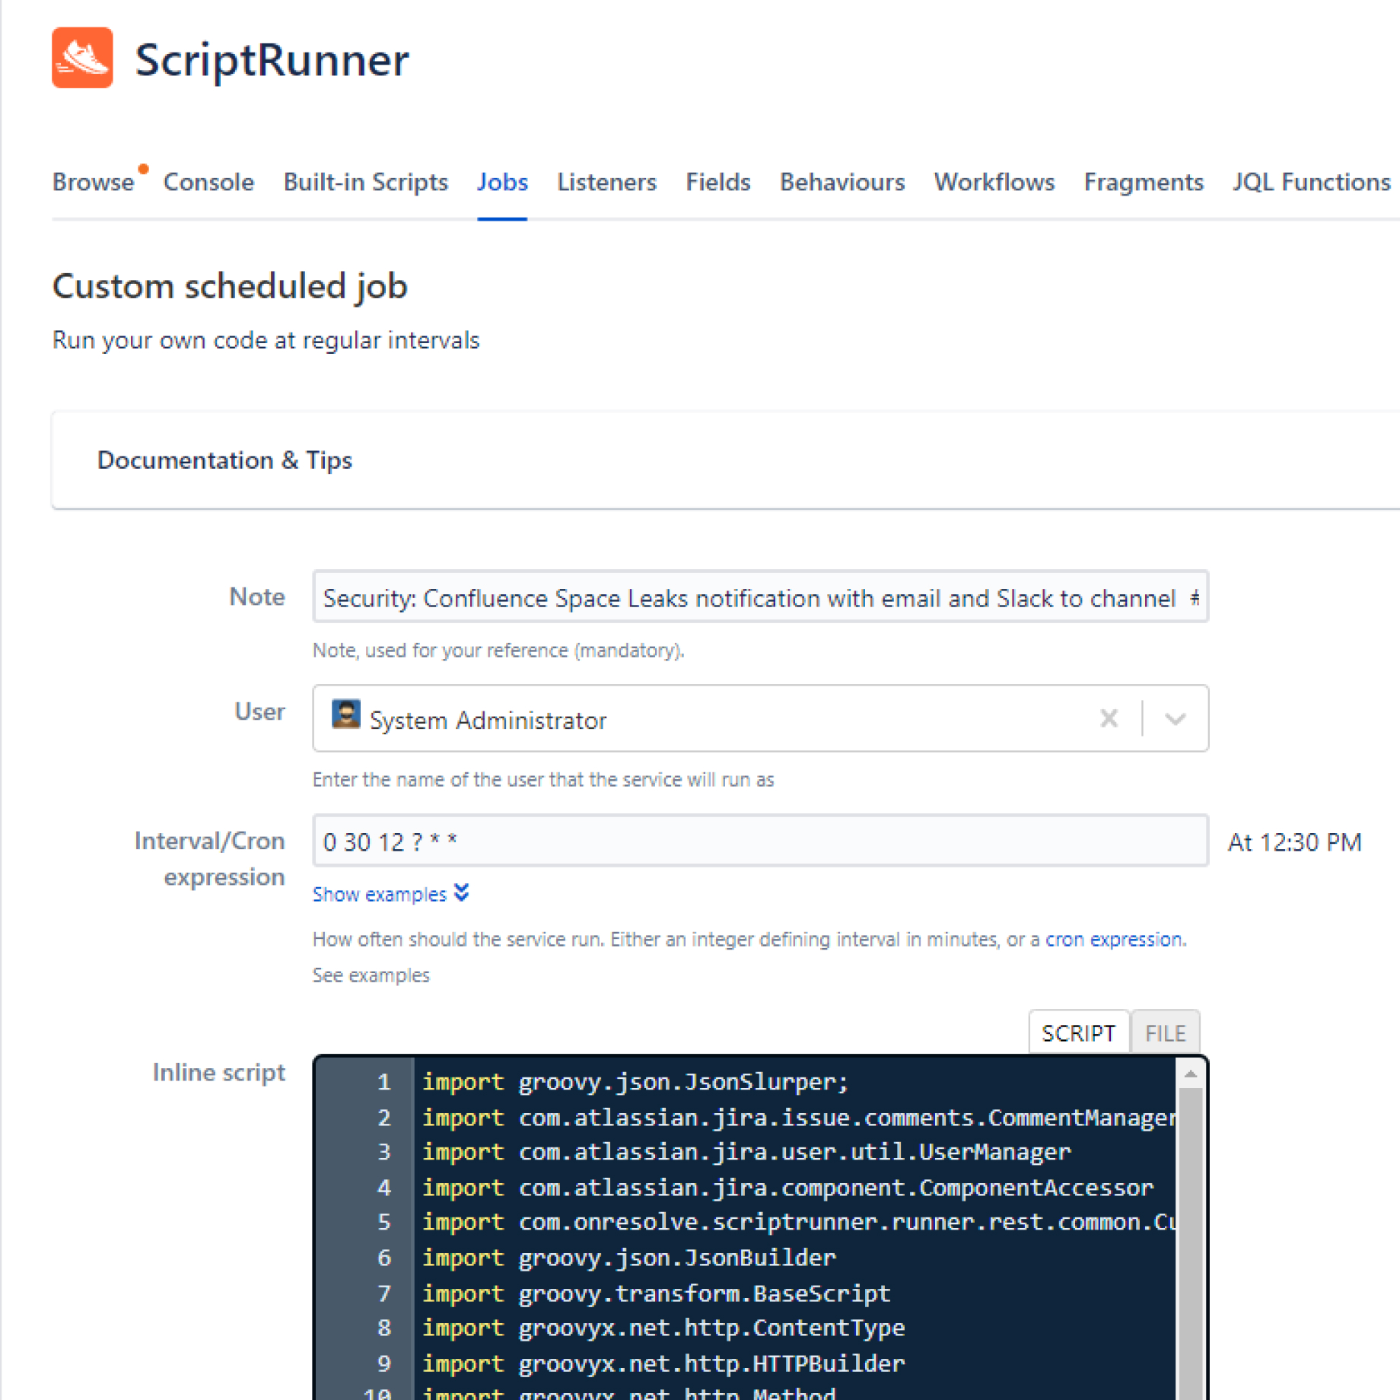Image resolution: width=1400 pixels, height=1400 pixels.
Task: Open the Built-in Scripts tab
Action: pos(365,182)
